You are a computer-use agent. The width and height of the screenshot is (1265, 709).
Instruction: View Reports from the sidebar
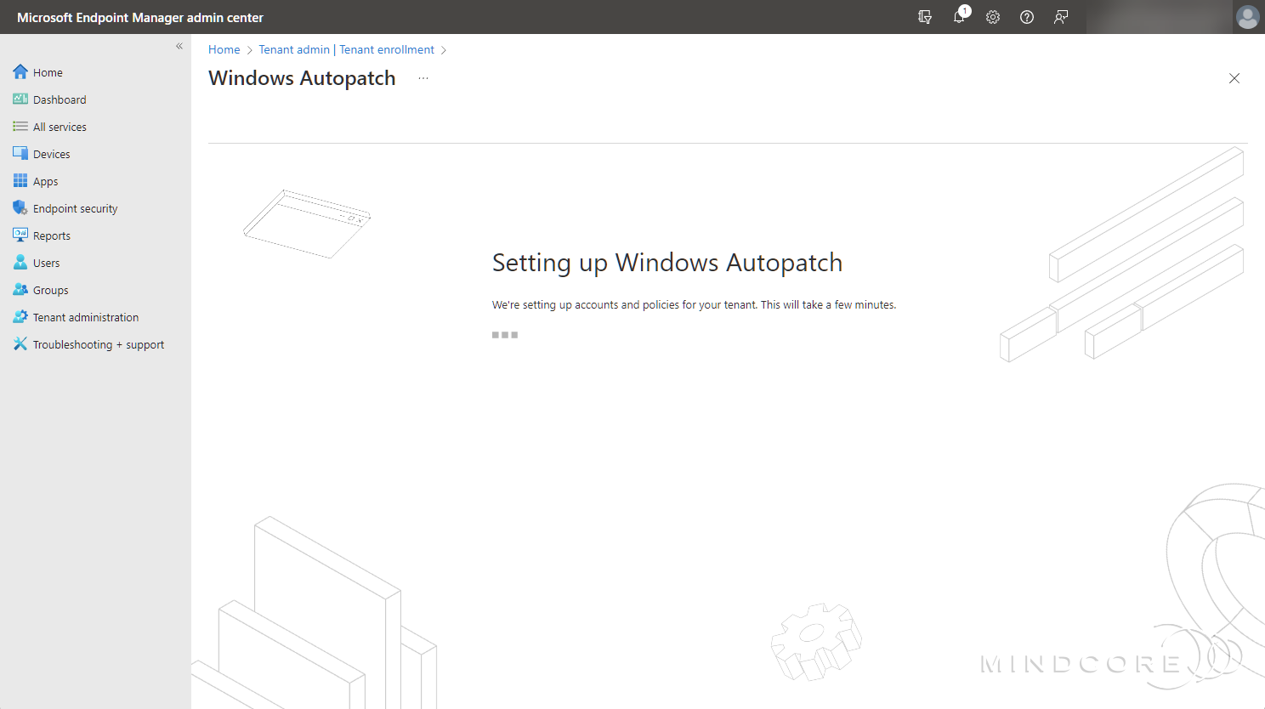(x=49, y=235)
